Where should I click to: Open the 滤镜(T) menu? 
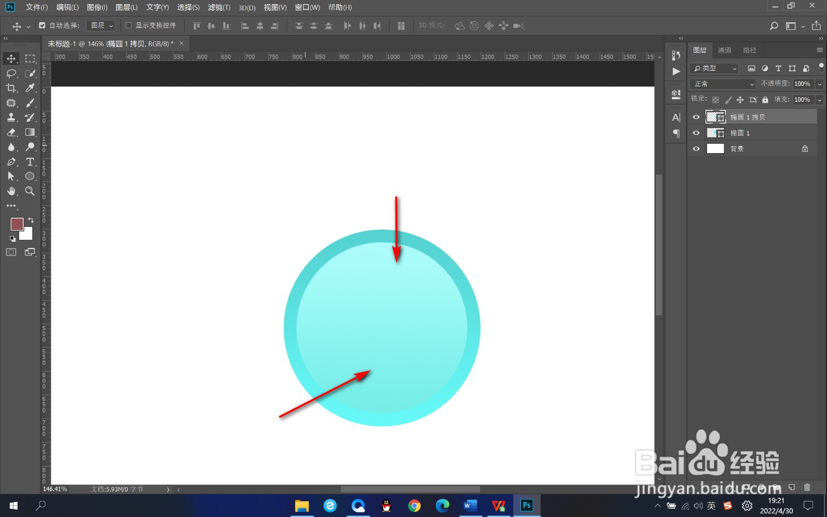[x=219, y=7]
